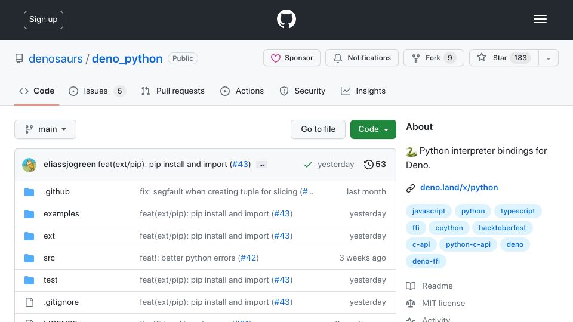Click the src folder icon
Image resolution: width=573 pixels, height=322 pixels.
pos(29,258)
